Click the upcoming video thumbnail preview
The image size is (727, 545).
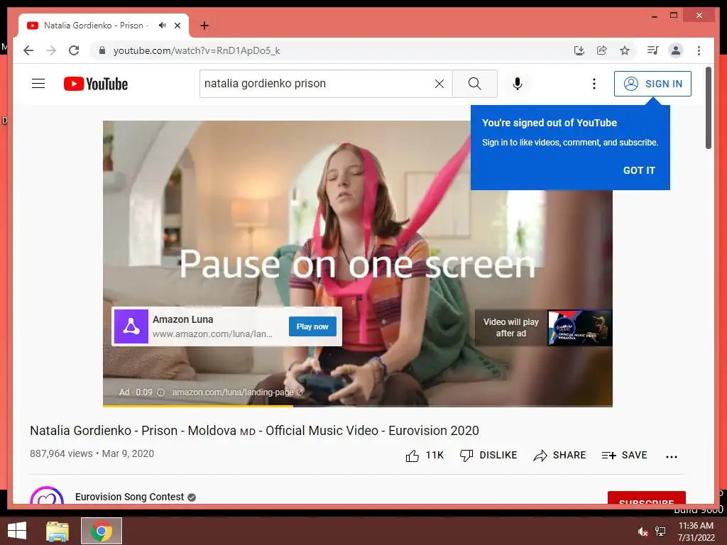coord(579,328)
